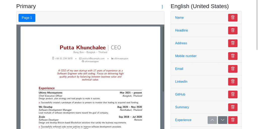258x129 pixels.
Task: Click the Bang Bon – Bangkok – Thailand address
Action: click(x=90, y=52)
